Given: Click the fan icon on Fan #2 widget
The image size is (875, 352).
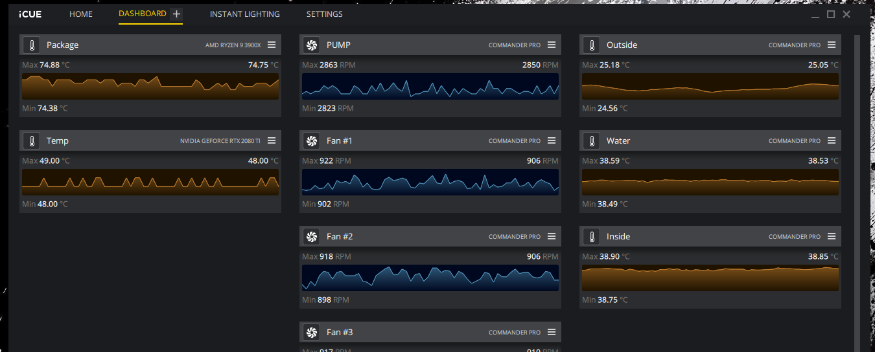Looking at the screenshot, I should [x=311, y=236].
